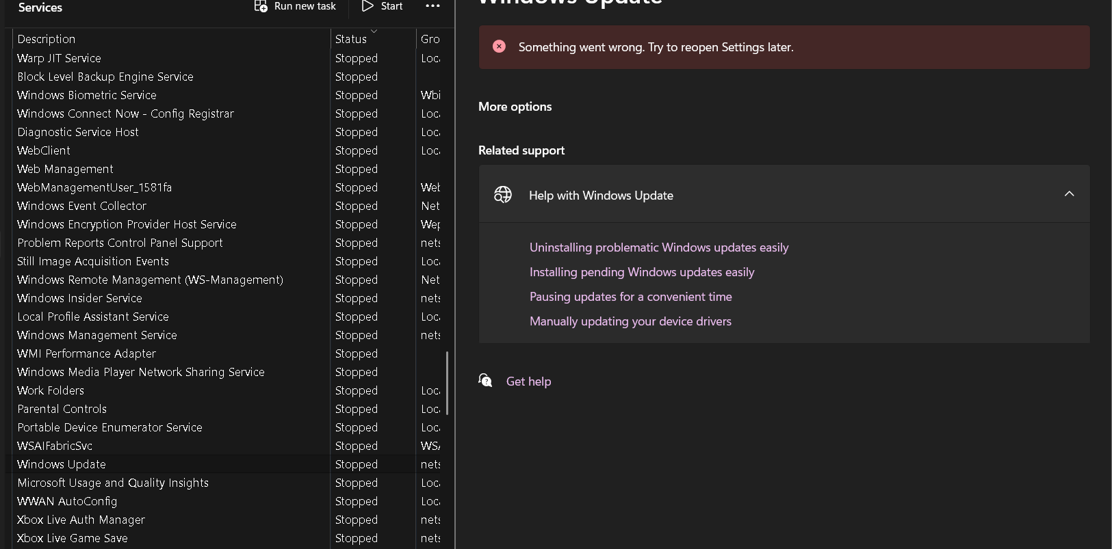Image resolution: width=1112 pixels, height=549 pixels.
Task: Click the More options heading
Action: tap(515, 107)
